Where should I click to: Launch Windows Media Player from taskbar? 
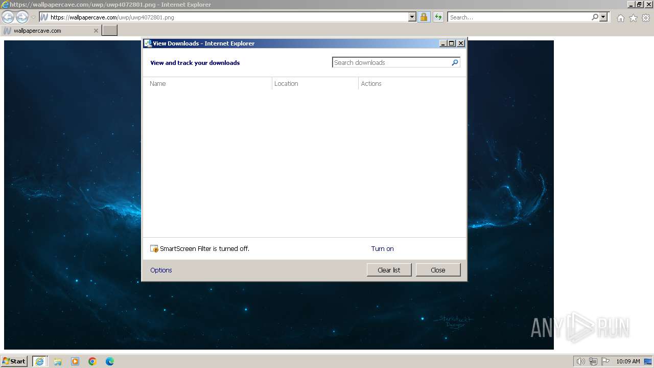coord(75,361)
